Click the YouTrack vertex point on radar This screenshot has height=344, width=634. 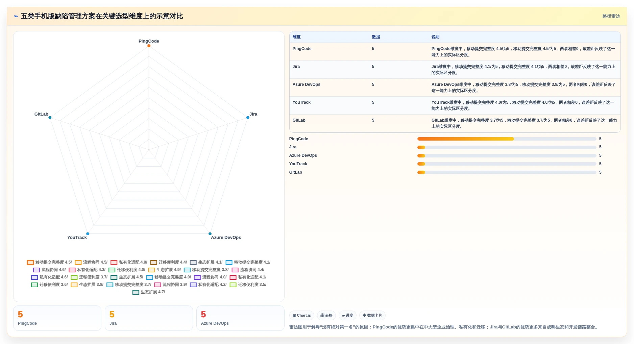tap(88, 234)
